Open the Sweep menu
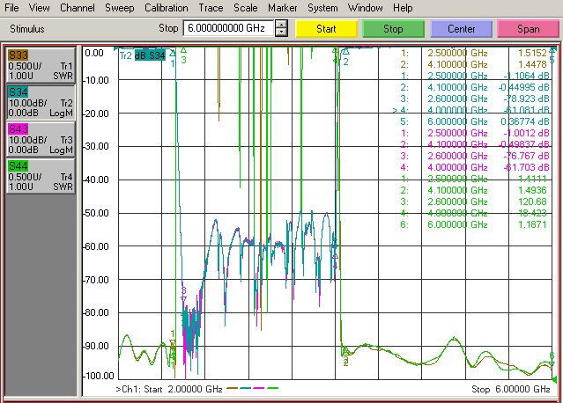Image resolution: width=563 pixels, height=403 pixels. pyautogui.click(x=119, y=8)
